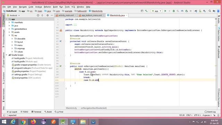Screen dimensions: 222x125
Task: Run the app with the green play button
Action: pyautogui.click(x=165, y=11)
